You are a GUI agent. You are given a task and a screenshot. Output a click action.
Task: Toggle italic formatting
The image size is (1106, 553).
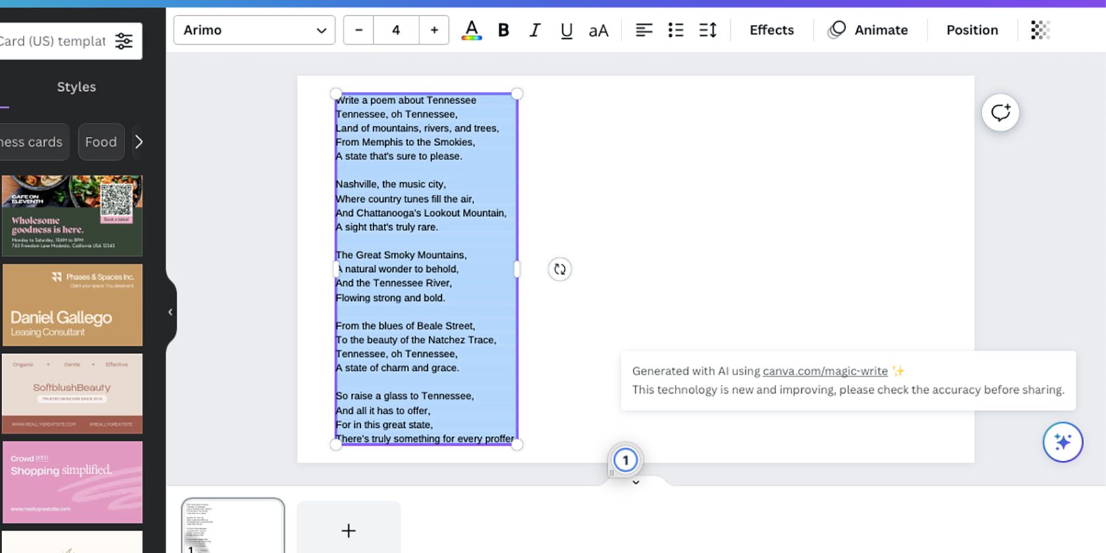pos(535,30)
